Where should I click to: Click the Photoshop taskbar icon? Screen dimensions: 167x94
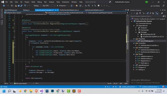[52, 91]
